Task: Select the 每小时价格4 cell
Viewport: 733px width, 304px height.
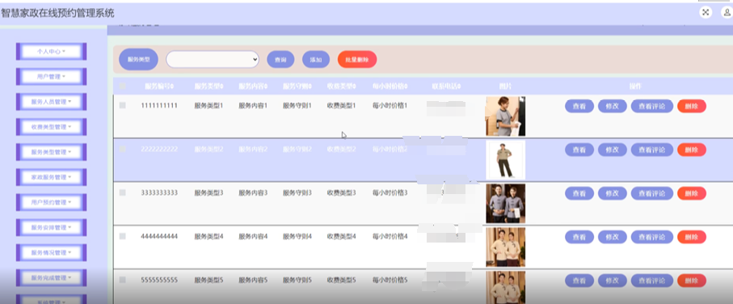Action: [x=390, y=237]
